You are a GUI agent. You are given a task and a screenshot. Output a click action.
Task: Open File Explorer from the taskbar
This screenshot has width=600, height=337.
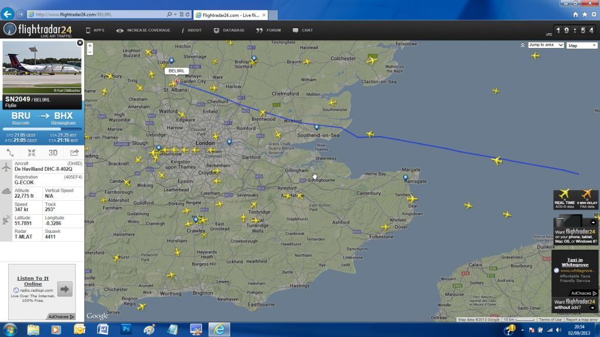pyautogui.click(x=33, y=329)
